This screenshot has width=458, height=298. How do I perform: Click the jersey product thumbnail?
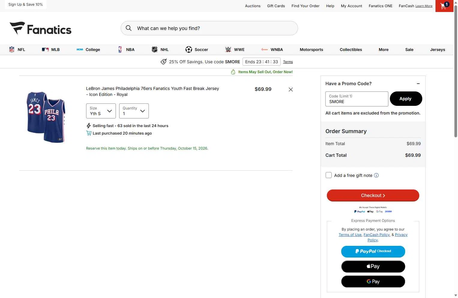[x=46, y=117]
